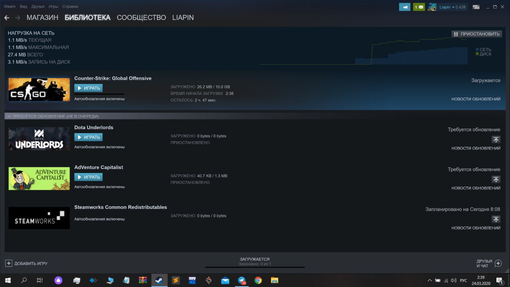Open the Справка menu
The image size is (510, 287).
click(x=70, y=6)
